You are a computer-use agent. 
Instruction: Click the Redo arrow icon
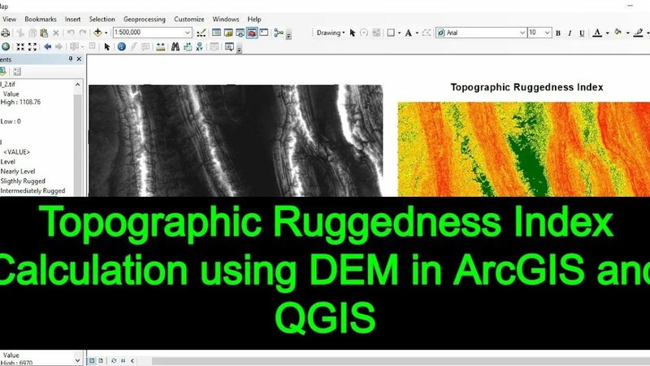[83, 33]
